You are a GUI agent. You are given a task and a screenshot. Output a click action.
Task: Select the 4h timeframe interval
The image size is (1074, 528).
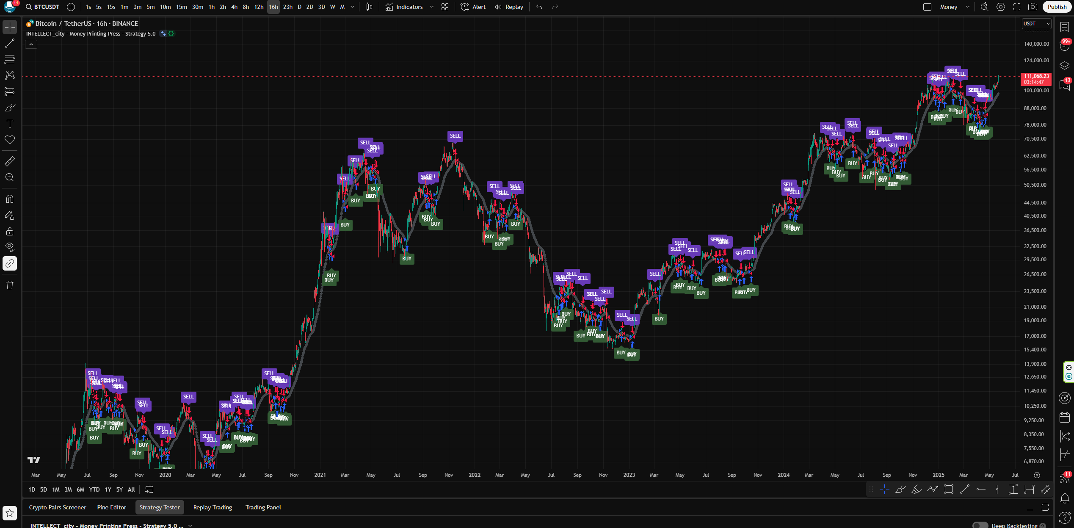234,7
